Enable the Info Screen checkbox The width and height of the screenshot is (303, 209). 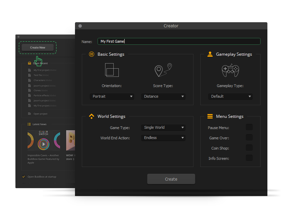(249, 158)
